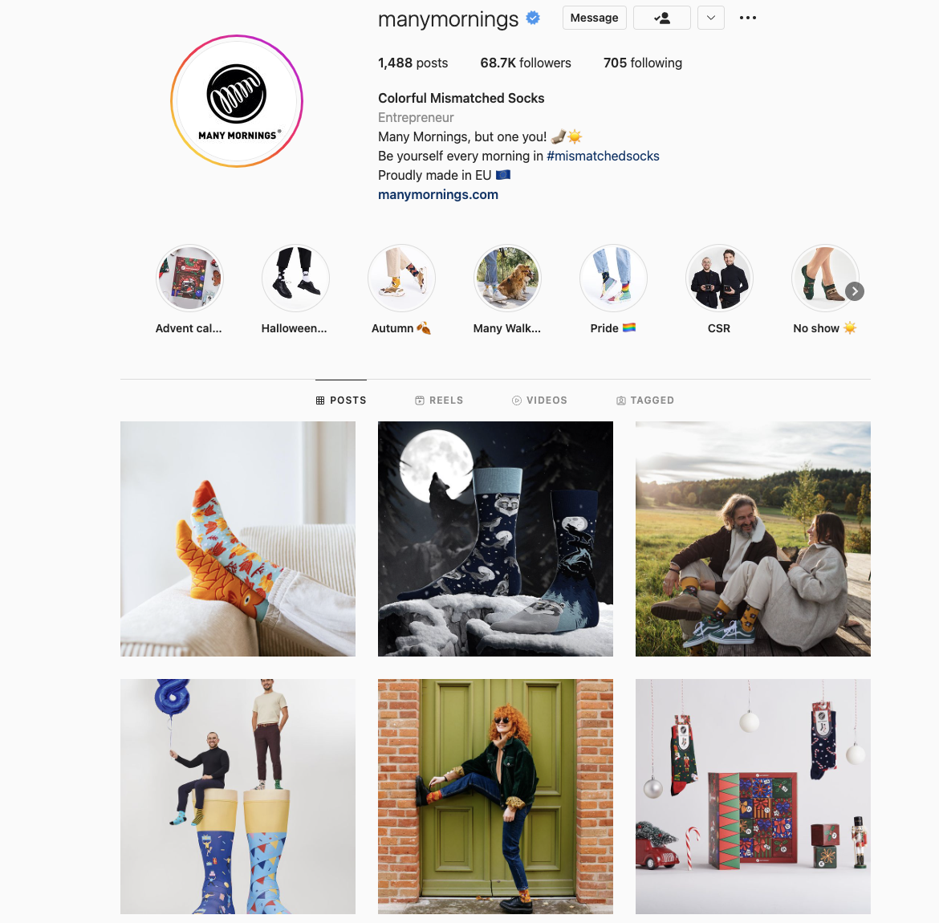Image resolution: width=939 pixels, height=923 pixels.
Task: Open the three-dots options menu
Action: 747,18
